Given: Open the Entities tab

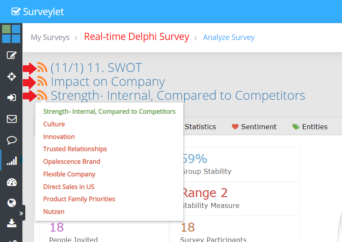Looking at the screenshot, I should pos(310,127).
